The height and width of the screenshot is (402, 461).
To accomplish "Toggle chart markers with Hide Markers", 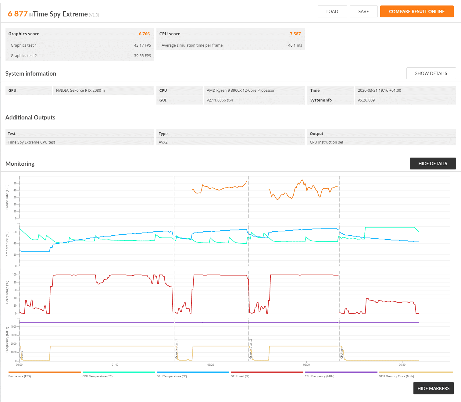I will coord(433,388).
